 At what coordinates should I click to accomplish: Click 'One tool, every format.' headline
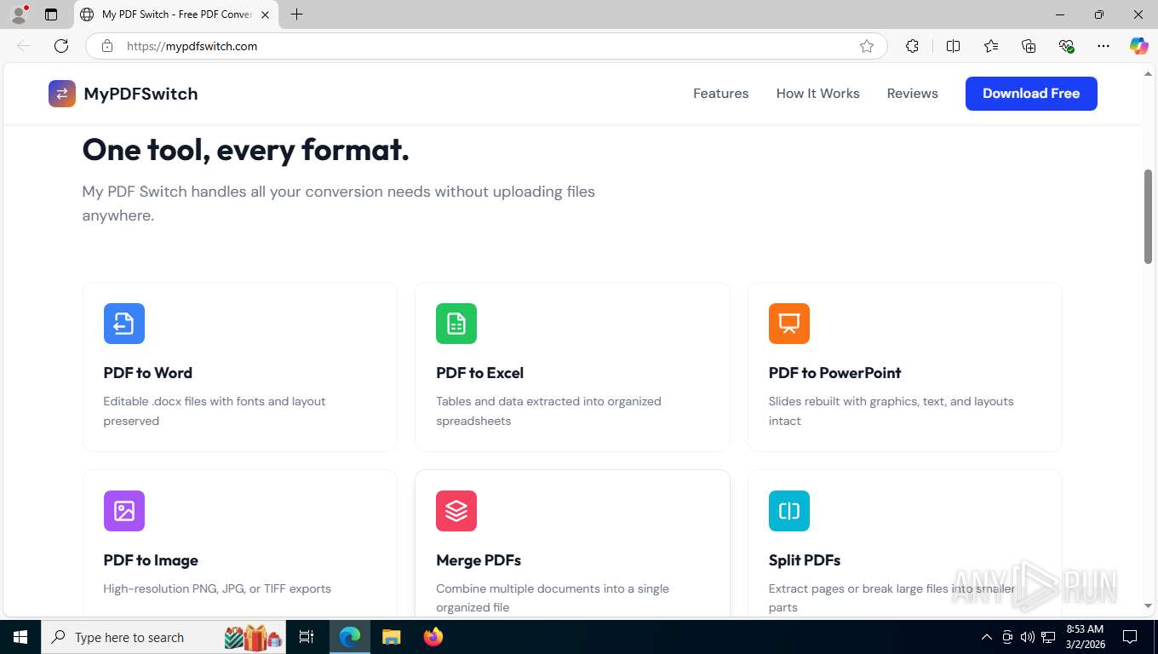click(x=245, y=150)
